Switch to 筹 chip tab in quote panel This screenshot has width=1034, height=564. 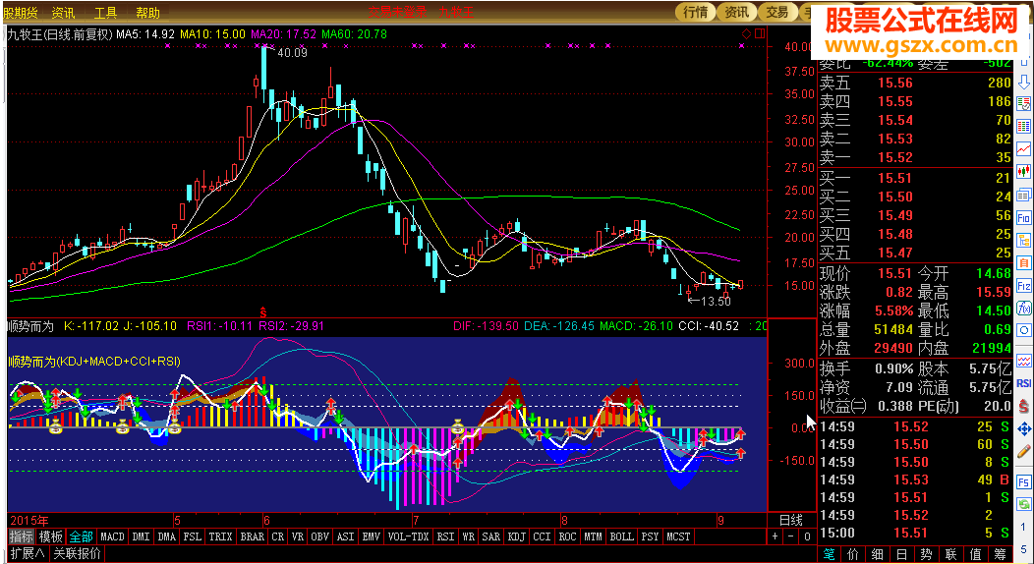1001,554
